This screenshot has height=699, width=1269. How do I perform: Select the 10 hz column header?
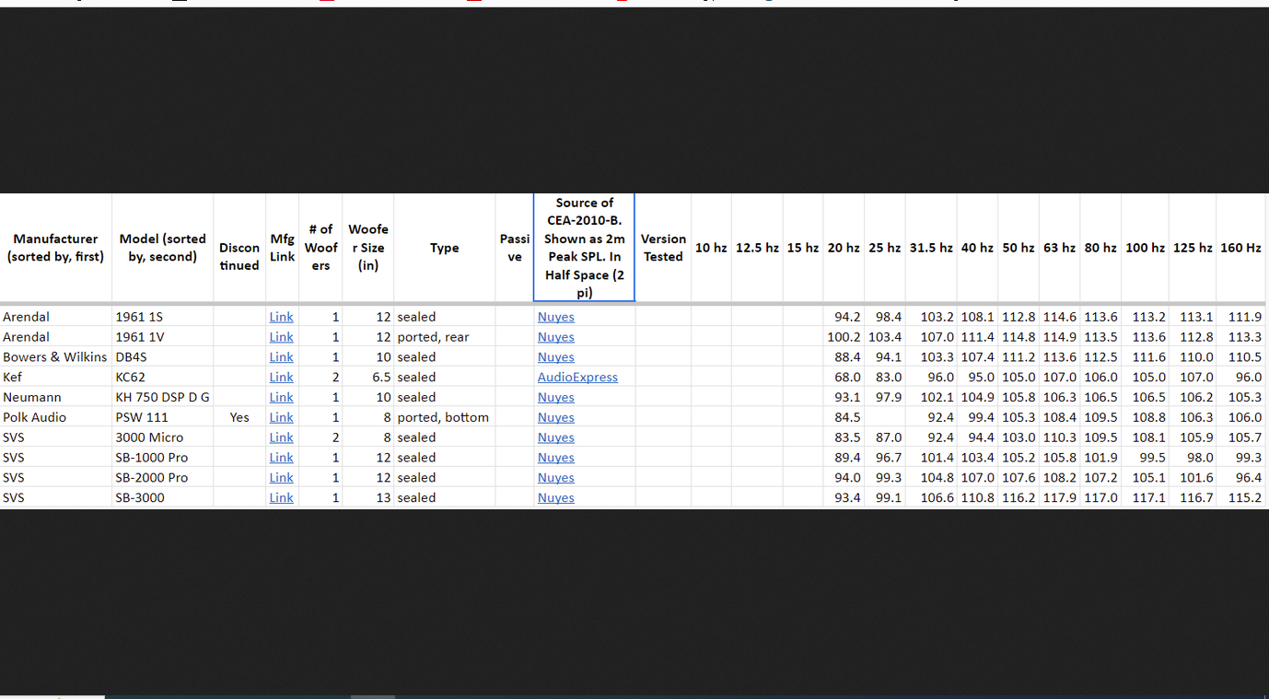point(711,248)
